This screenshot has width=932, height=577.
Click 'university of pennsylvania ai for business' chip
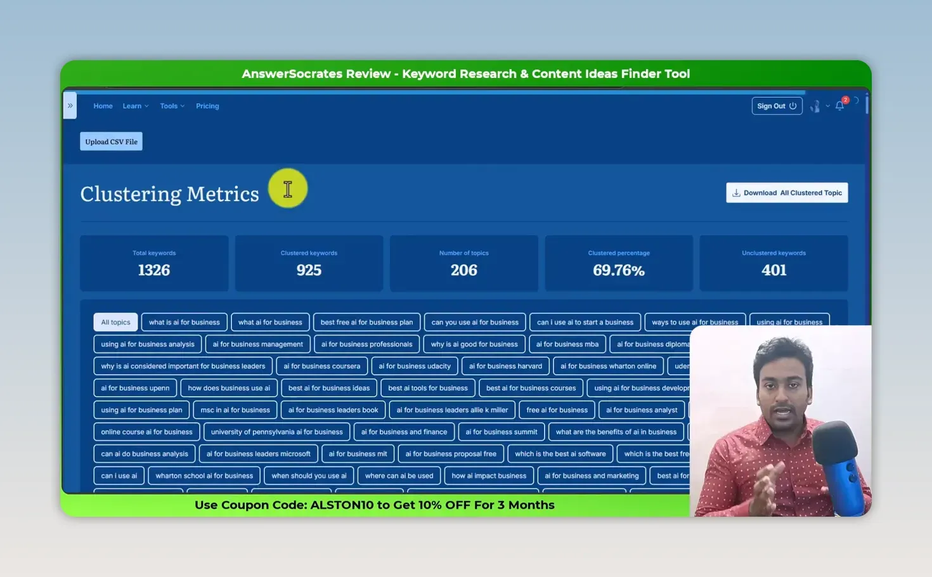pos(276,432)
